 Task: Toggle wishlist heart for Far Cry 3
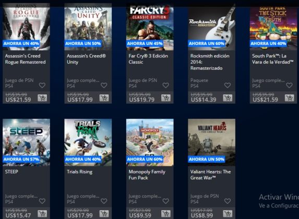166,85
